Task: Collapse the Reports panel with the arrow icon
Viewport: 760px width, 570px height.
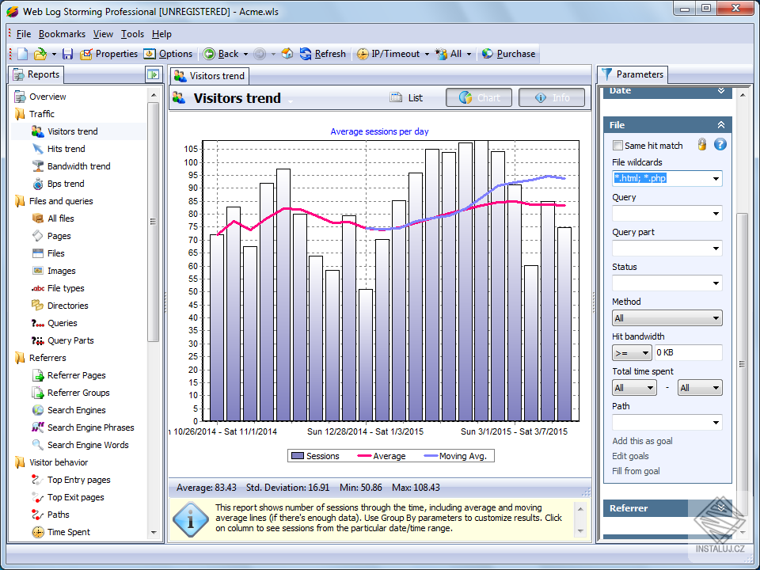Action: coord(153,74)
